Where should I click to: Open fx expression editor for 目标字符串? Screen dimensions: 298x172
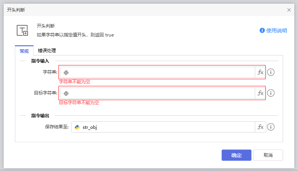point(260,93)
